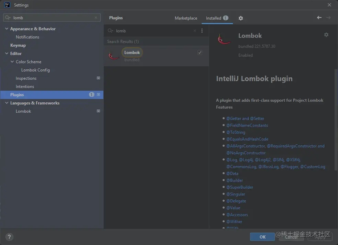
Task: Open the help question mark button
Action: point(9,237)
